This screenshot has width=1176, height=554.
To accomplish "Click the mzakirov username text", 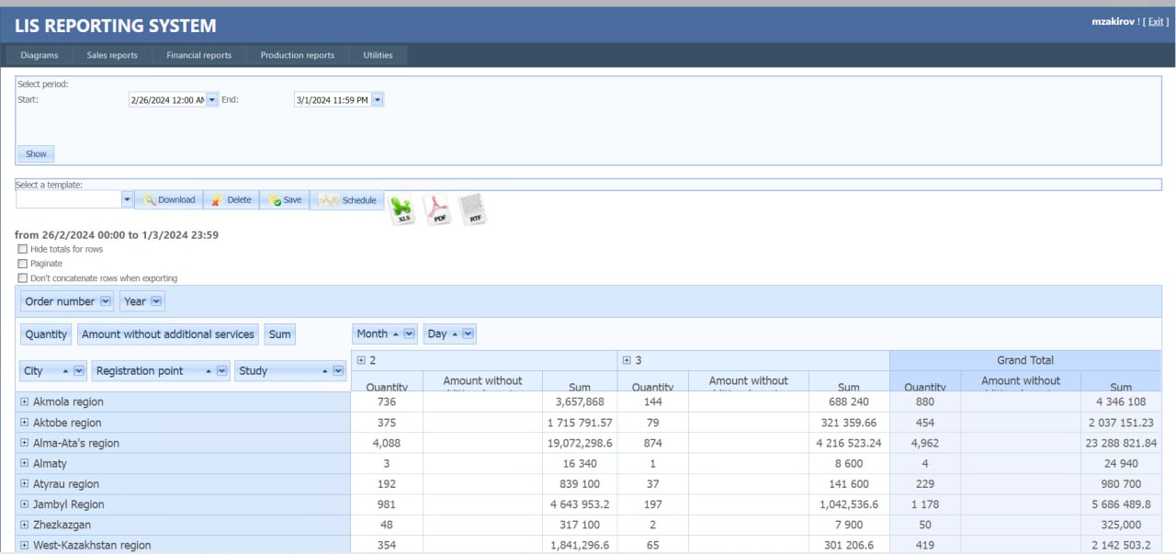I will pos(1113,21).
